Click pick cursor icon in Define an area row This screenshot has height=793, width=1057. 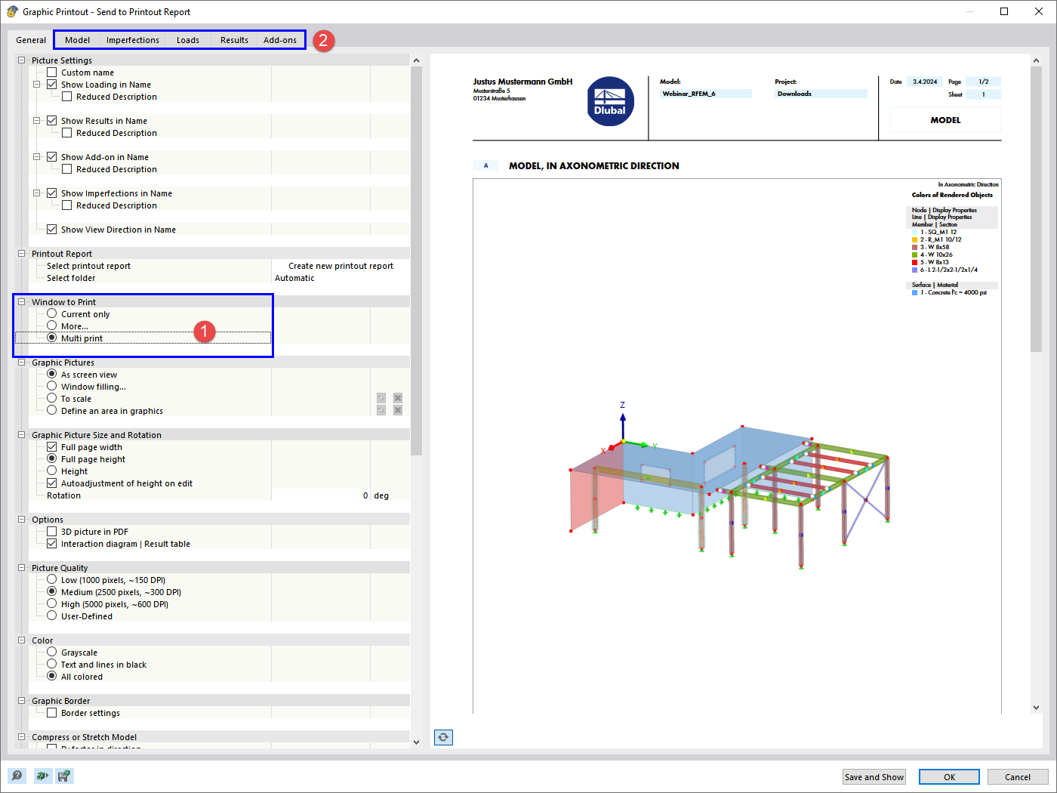[381, 410]
